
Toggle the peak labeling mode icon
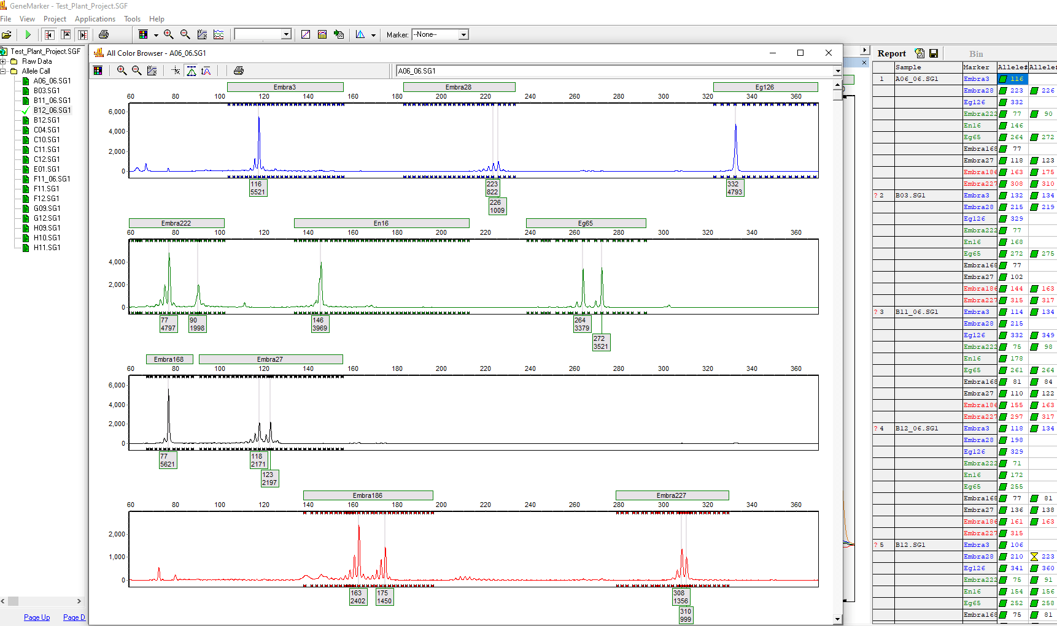(192, 70)
